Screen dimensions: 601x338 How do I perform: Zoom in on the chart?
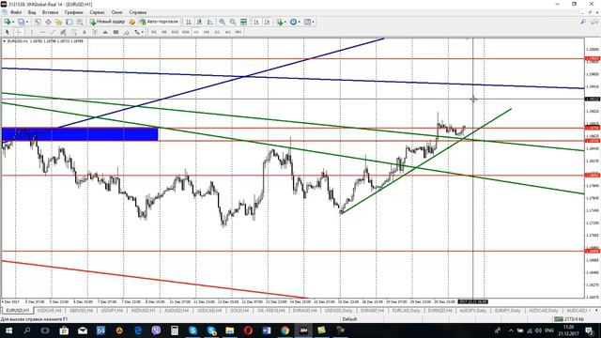click(x=222, y=22)
